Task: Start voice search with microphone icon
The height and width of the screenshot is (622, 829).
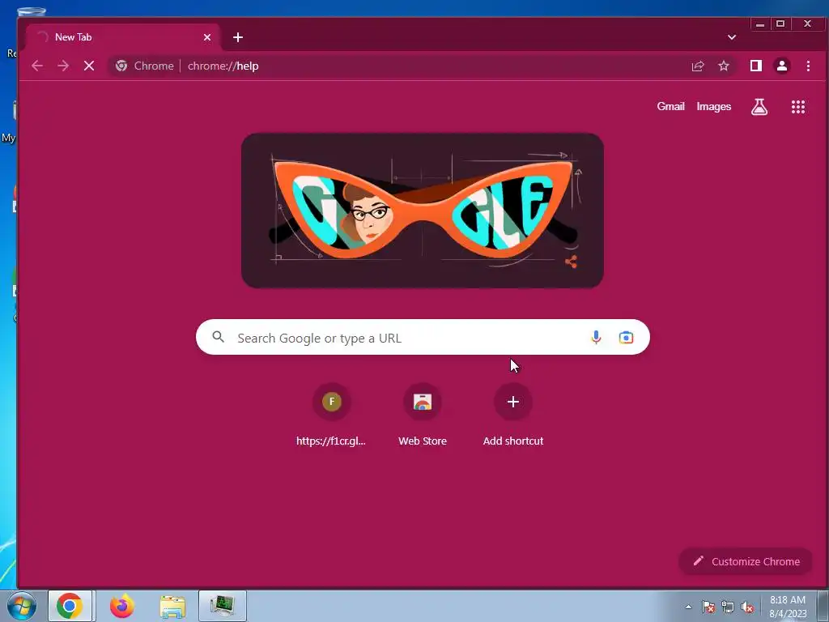Action: click(x=596, y=338)
